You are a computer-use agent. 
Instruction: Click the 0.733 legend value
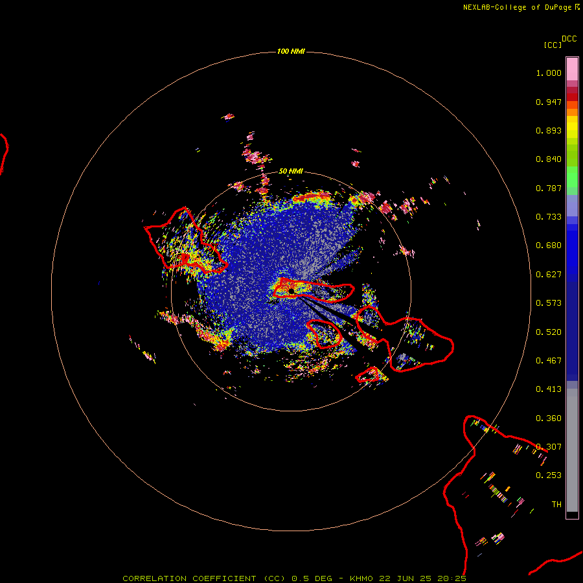tap(549, 217)
